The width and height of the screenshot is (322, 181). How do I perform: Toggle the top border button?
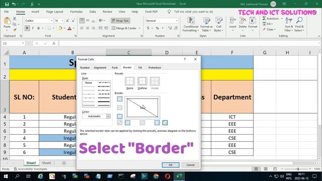tap(120, 99)
